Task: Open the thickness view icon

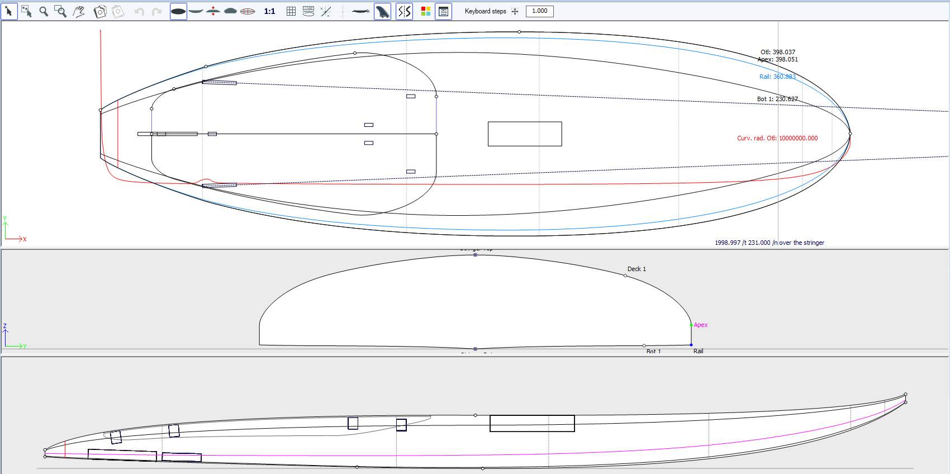Action: coord(213,11)
